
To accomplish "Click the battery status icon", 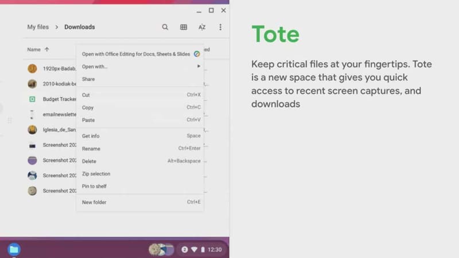I will (203, 249).
